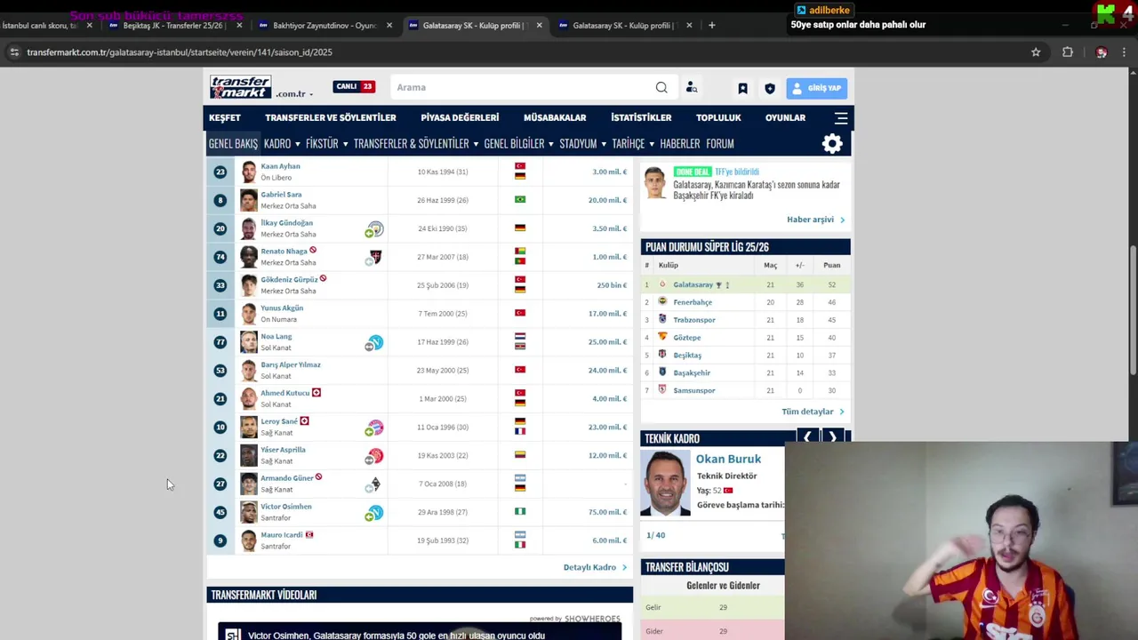Open the OYUNLAR menu
The height and width of the screenshot is (640, 1138).
point(785,117)
